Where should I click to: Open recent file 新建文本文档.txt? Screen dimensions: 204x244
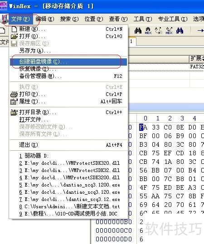tap(68, 206)
